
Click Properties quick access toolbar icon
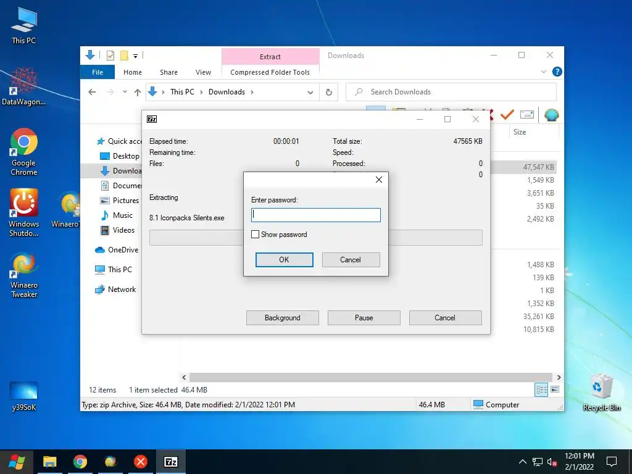point(110,56)
